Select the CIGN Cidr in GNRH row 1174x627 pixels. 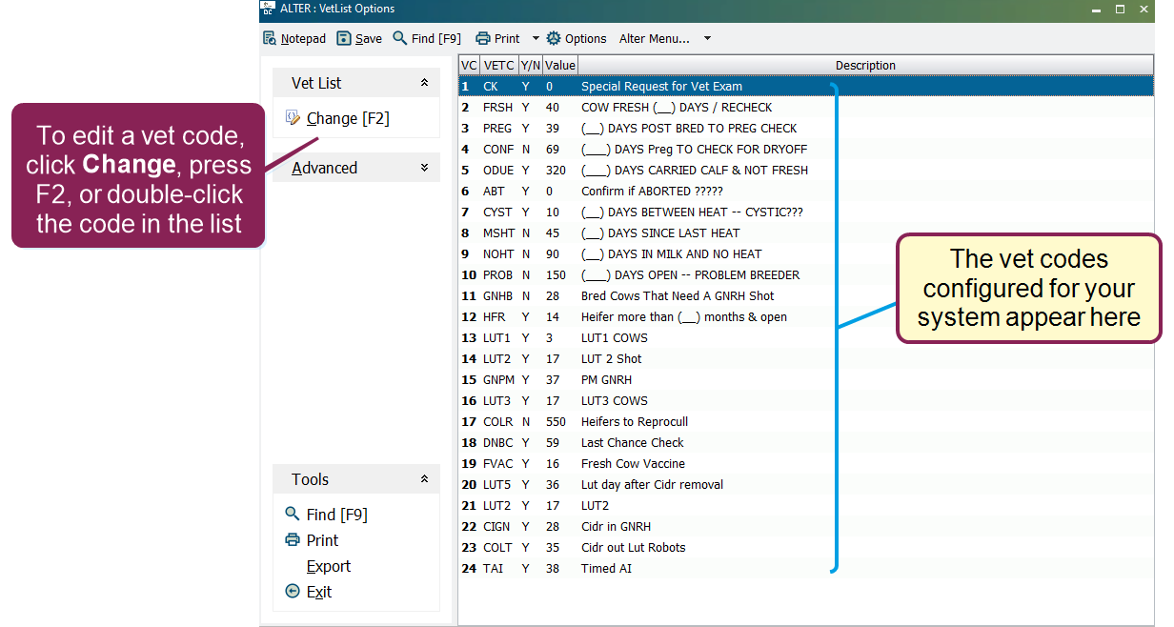click(x=805, y=527)
